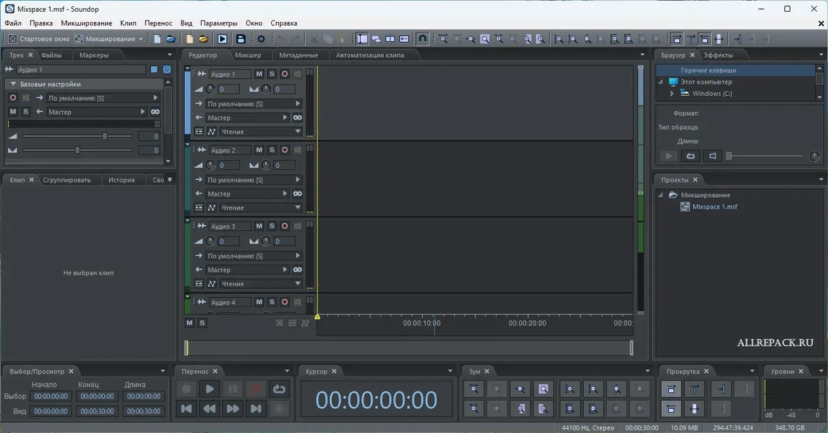Click the first scroll mode icon in the Прокрутка panel
Image resolution: width=828 pixels, height=433 pixels.
(x=672, y=390)
